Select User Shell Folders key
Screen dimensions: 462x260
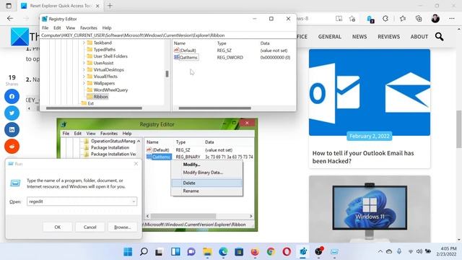click(110, 56)
